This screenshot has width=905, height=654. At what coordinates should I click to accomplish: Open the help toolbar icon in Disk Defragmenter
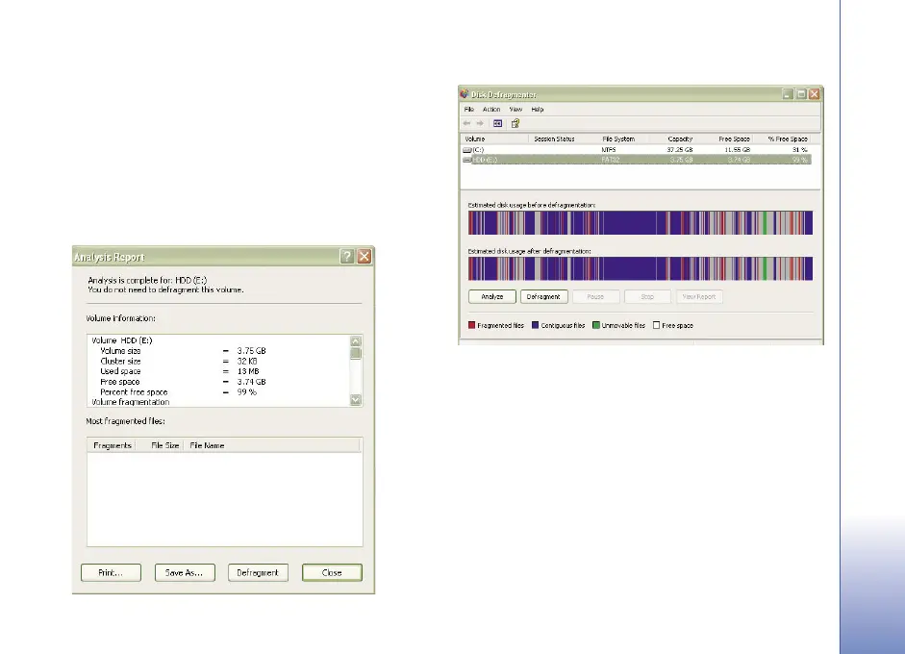(x=515, y=123)
